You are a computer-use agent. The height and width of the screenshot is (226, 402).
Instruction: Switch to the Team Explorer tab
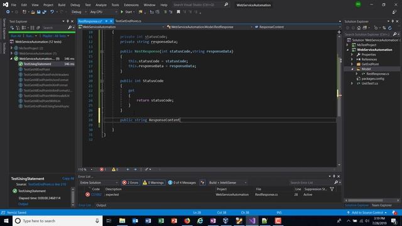[x=381, y=205]
